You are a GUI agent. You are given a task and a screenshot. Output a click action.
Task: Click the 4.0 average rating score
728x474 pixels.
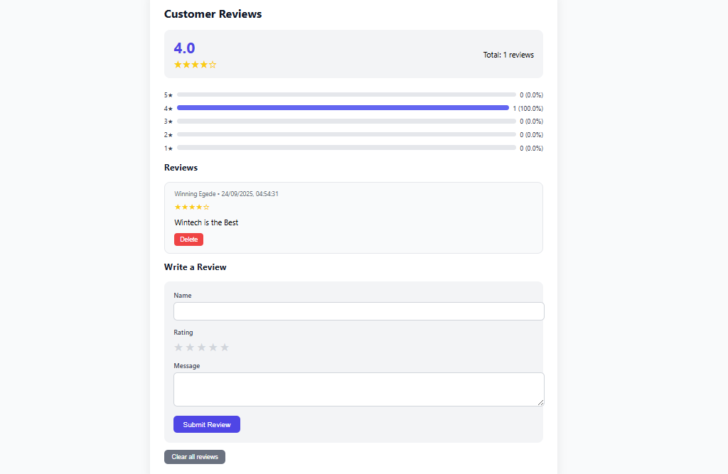[x=184, y=48]
